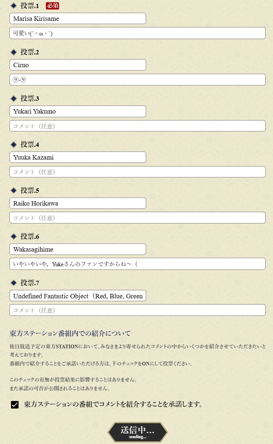
Task: Click the Marisa Kirisame name field
Action: click(x=78, y=19)
